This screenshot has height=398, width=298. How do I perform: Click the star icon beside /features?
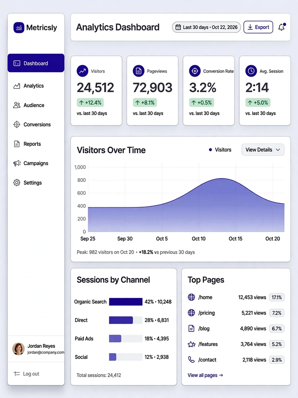coord(191,344)
